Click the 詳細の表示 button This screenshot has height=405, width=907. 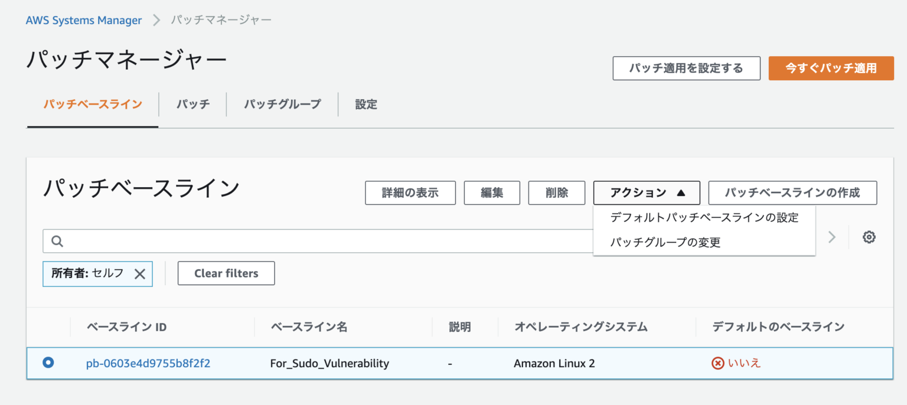(x=410, y=192)
